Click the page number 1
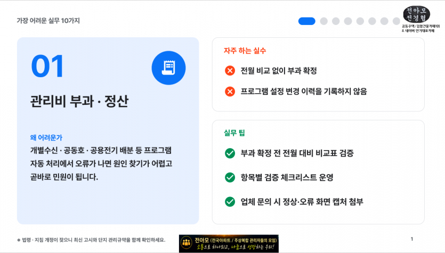This screenshot has height=253, width=445. click(412, 239)
